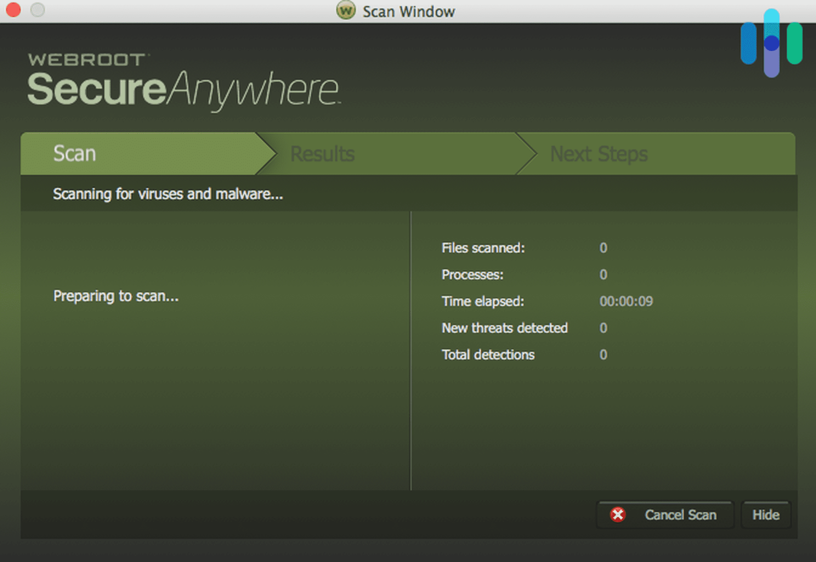Viewport: 816px width, 562px height.
Task: Hide the scan window
Action: (766, 515)
